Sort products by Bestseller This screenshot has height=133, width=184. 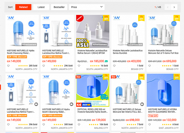[x=59, y=7]
